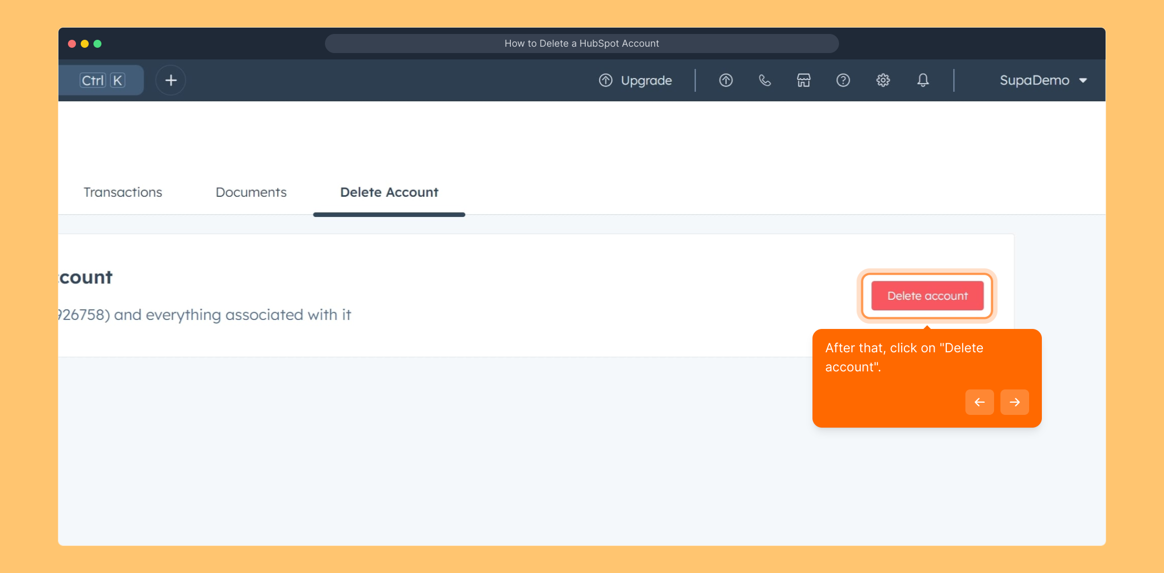Viewport: 1164px width, 573px height.
Task: Click the page title address bar
Action: (x=581, y=44)
